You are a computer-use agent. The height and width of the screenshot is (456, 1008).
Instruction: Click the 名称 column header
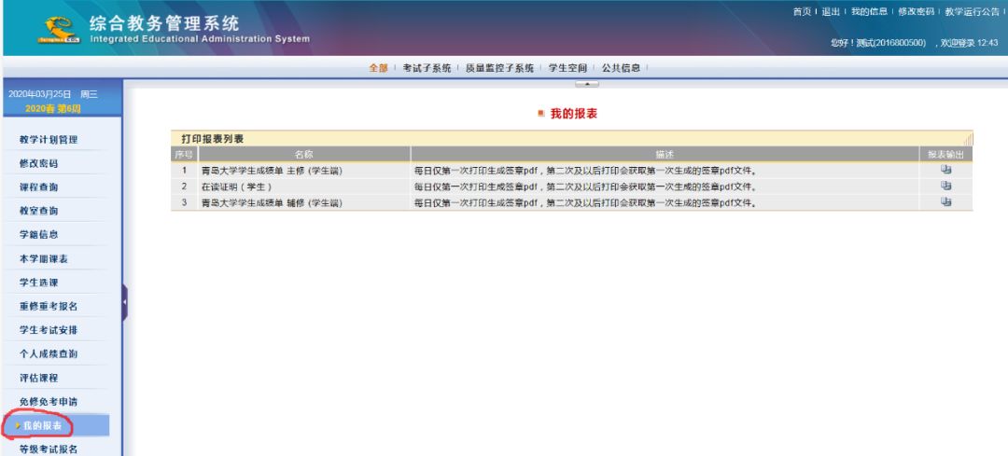[x=304, y=154]
